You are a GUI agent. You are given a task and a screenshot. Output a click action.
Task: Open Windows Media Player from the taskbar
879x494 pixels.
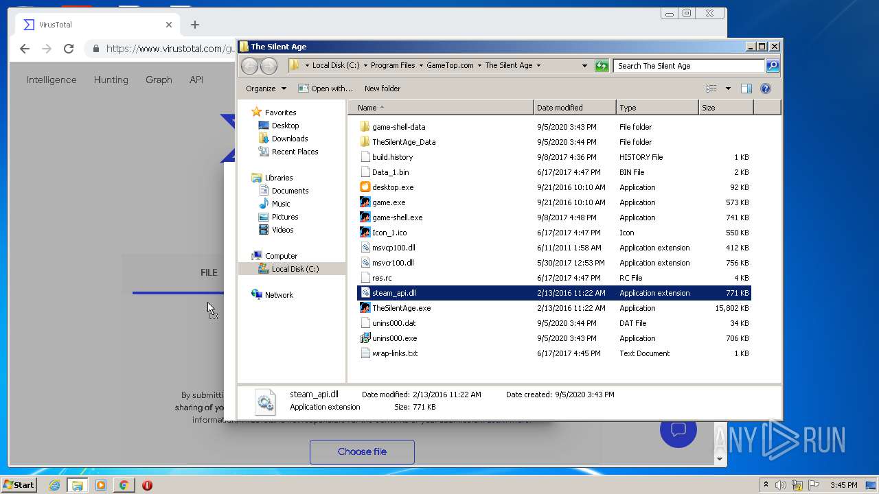(x=101, y=485)
